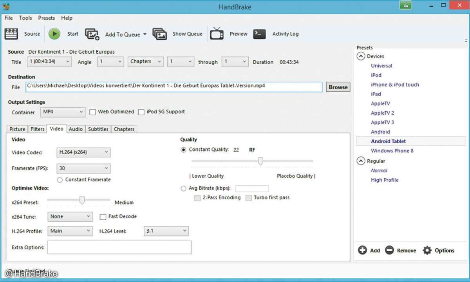
Task: Tick the Fast Decode checkbox
Action: click(103, 217)
